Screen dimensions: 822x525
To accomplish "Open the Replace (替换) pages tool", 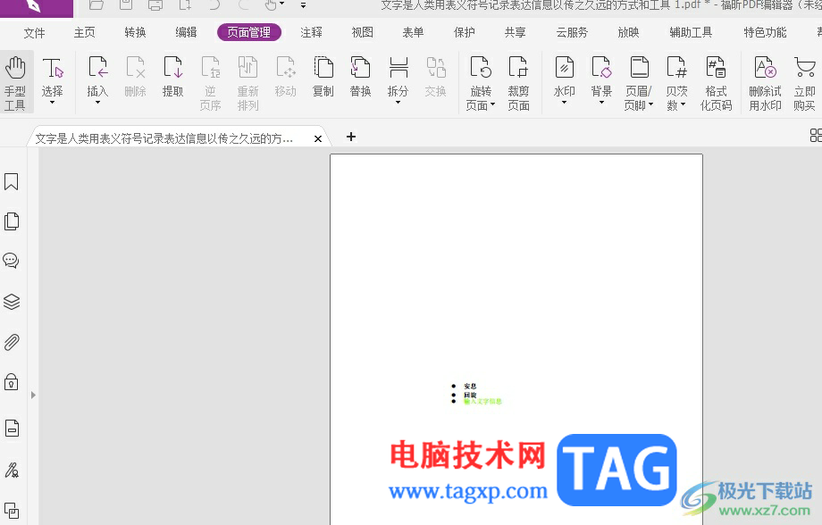I will pyautogui.click(x=361, y=76).
